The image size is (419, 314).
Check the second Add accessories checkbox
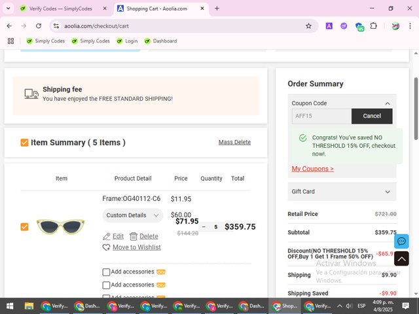tap(106, 285)
